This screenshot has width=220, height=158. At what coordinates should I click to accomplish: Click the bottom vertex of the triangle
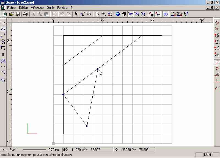click(87, 126)
